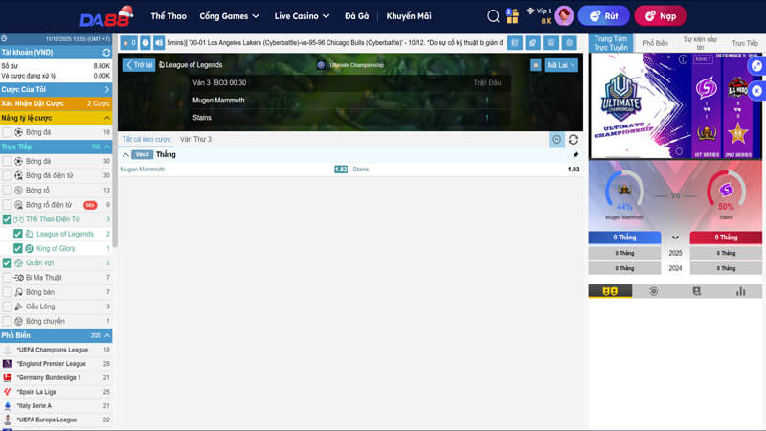Screen dimensions: 766x431
Task: Click the clock icon next to date time
Action: tap(4, 38)
